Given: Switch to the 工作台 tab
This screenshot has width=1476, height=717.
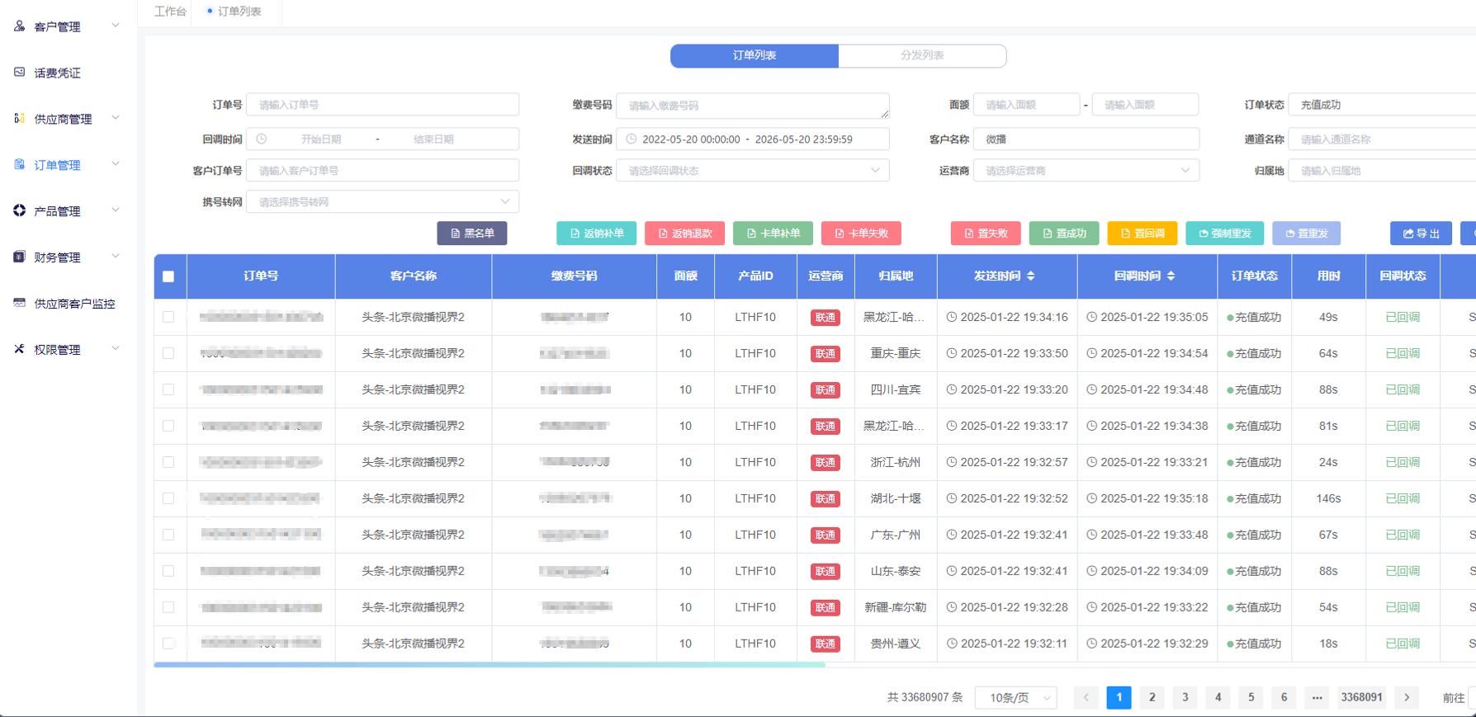Looking at the screenshot, I should tap(170, 12).
